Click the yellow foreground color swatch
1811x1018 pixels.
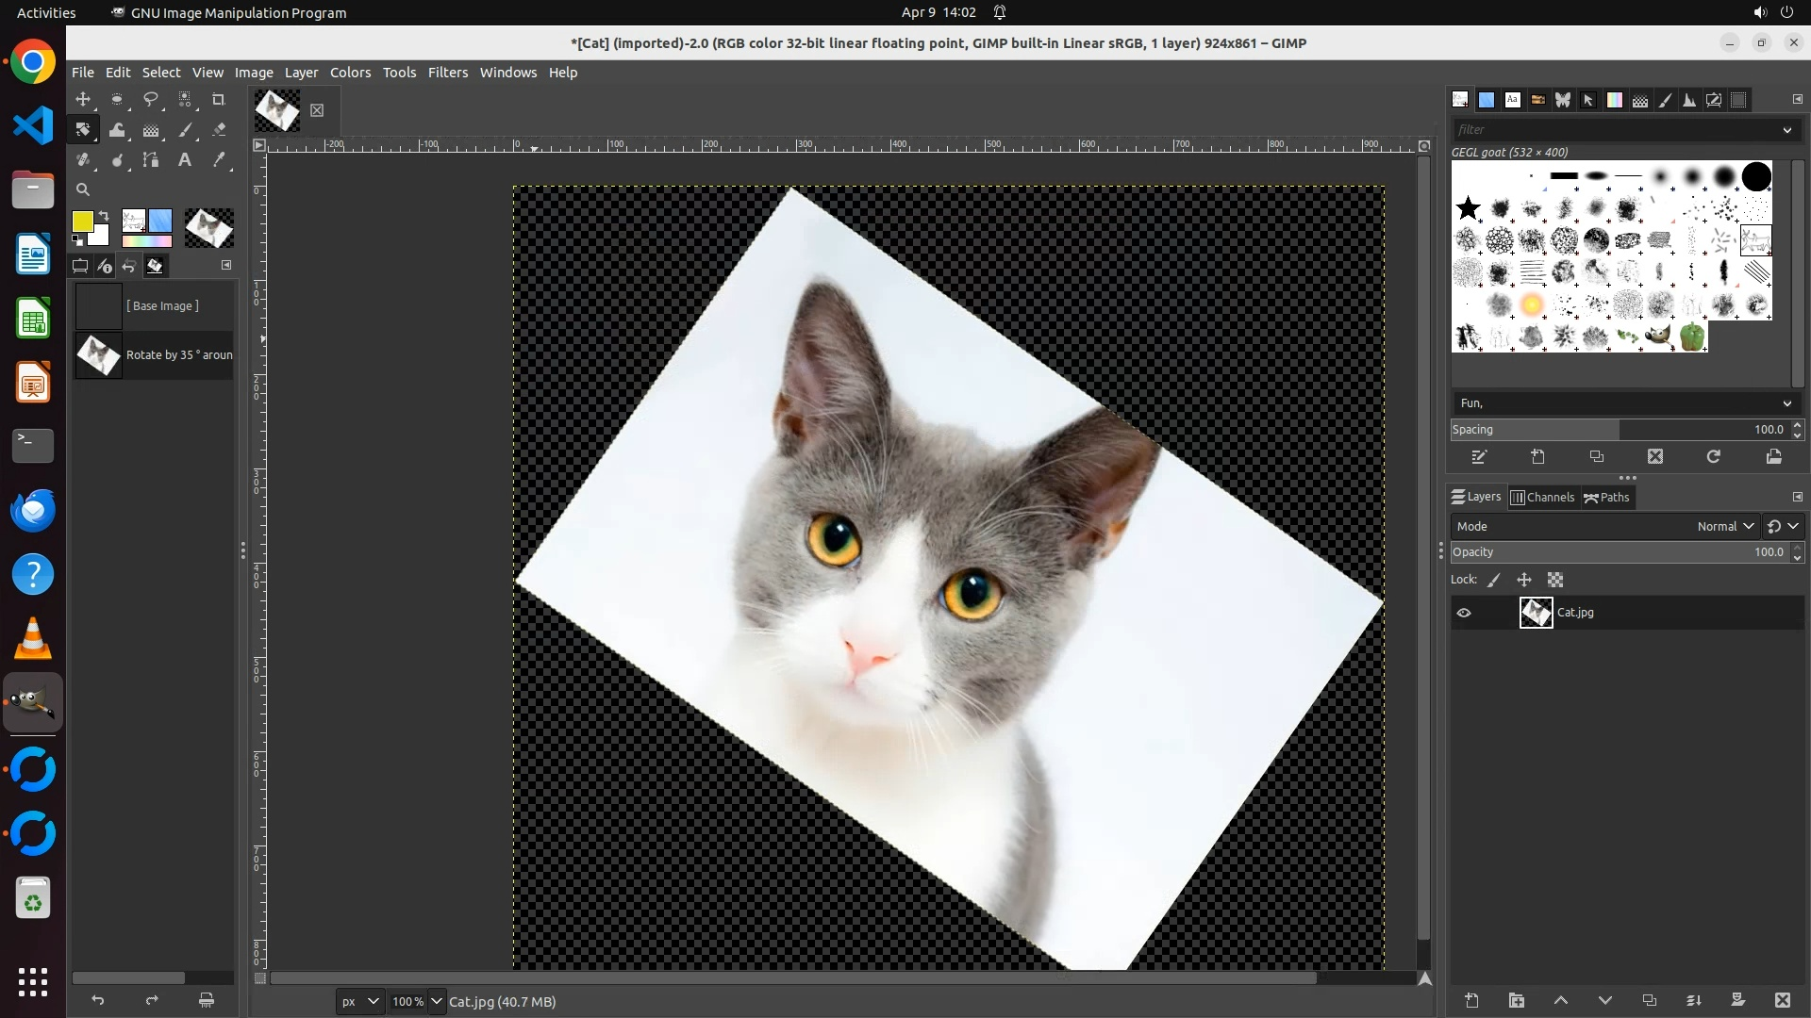point(82,221)
